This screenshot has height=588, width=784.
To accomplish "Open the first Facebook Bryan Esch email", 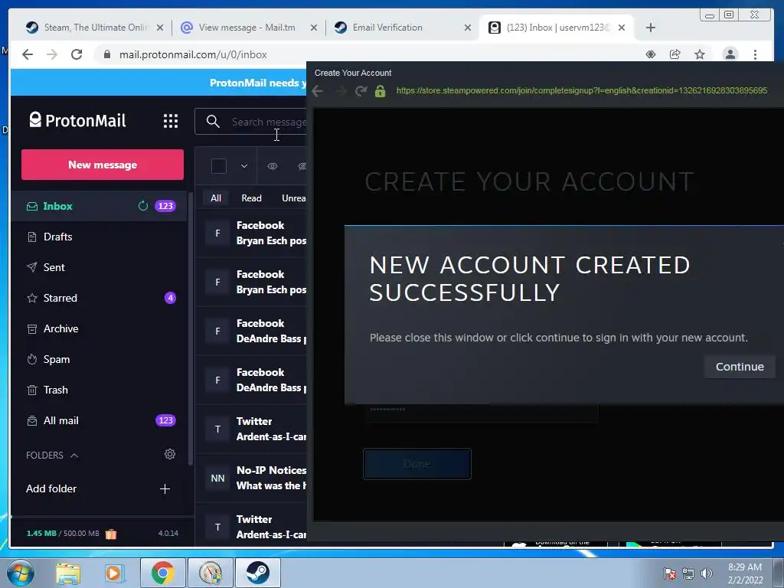I will pyautogui.click(x=251, y=233).
